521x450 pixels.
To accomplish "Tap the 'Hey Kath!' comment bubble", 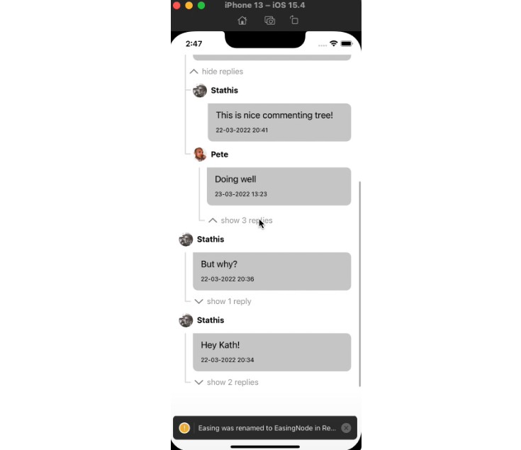I will point(272,352).
